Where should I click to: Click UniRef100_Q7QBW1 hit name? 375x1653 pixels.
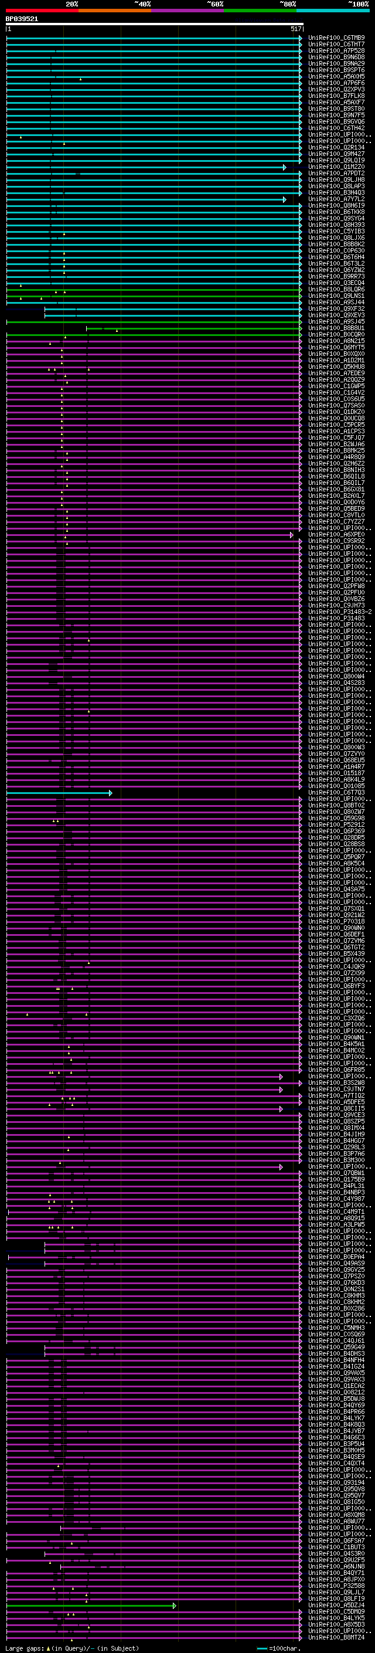336,1173
